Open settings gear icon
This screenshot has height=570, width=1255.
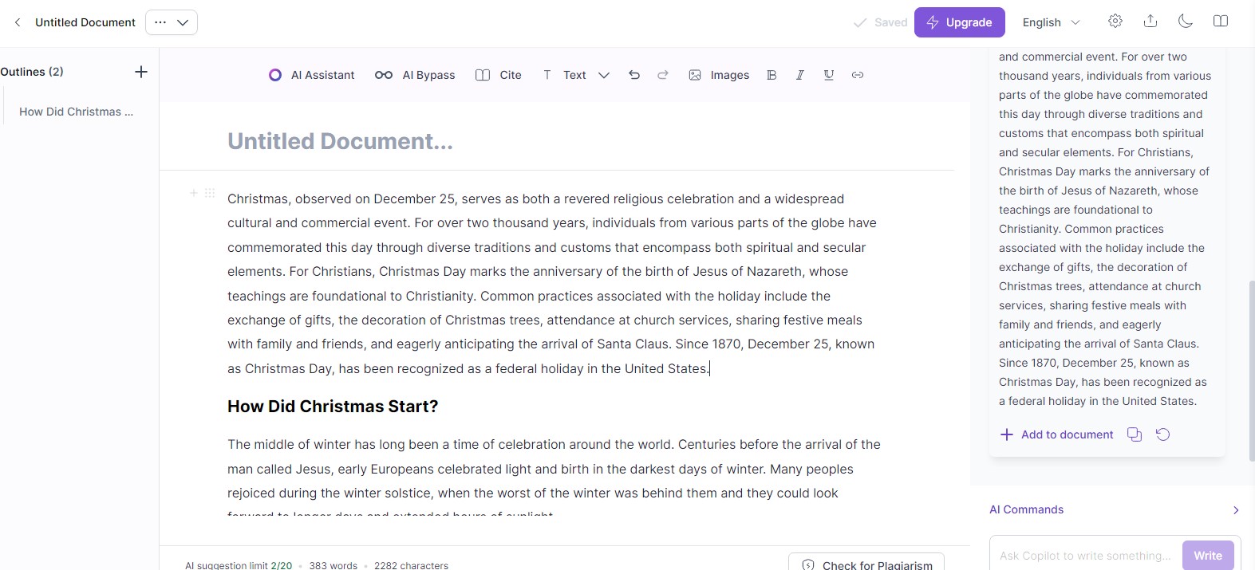pos(1115,22)
